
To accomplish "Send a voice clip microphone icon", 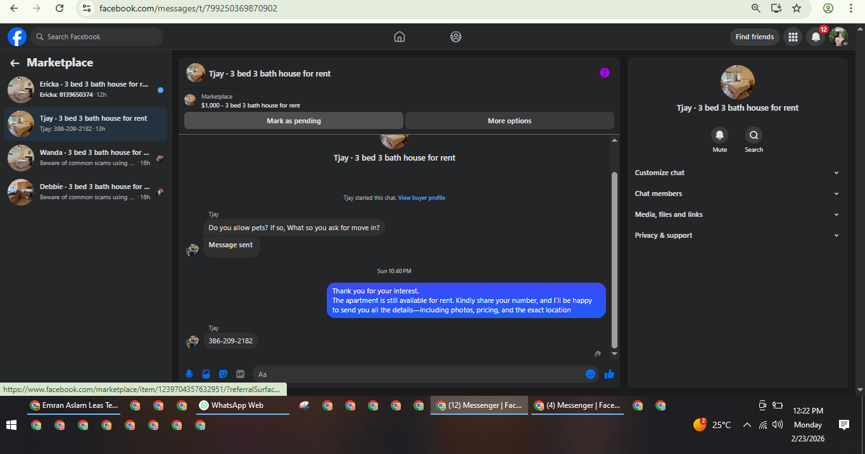I will pos(189,374).
